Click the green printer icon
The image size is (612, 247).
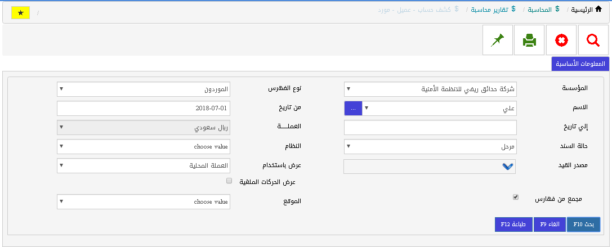point(530,41)
